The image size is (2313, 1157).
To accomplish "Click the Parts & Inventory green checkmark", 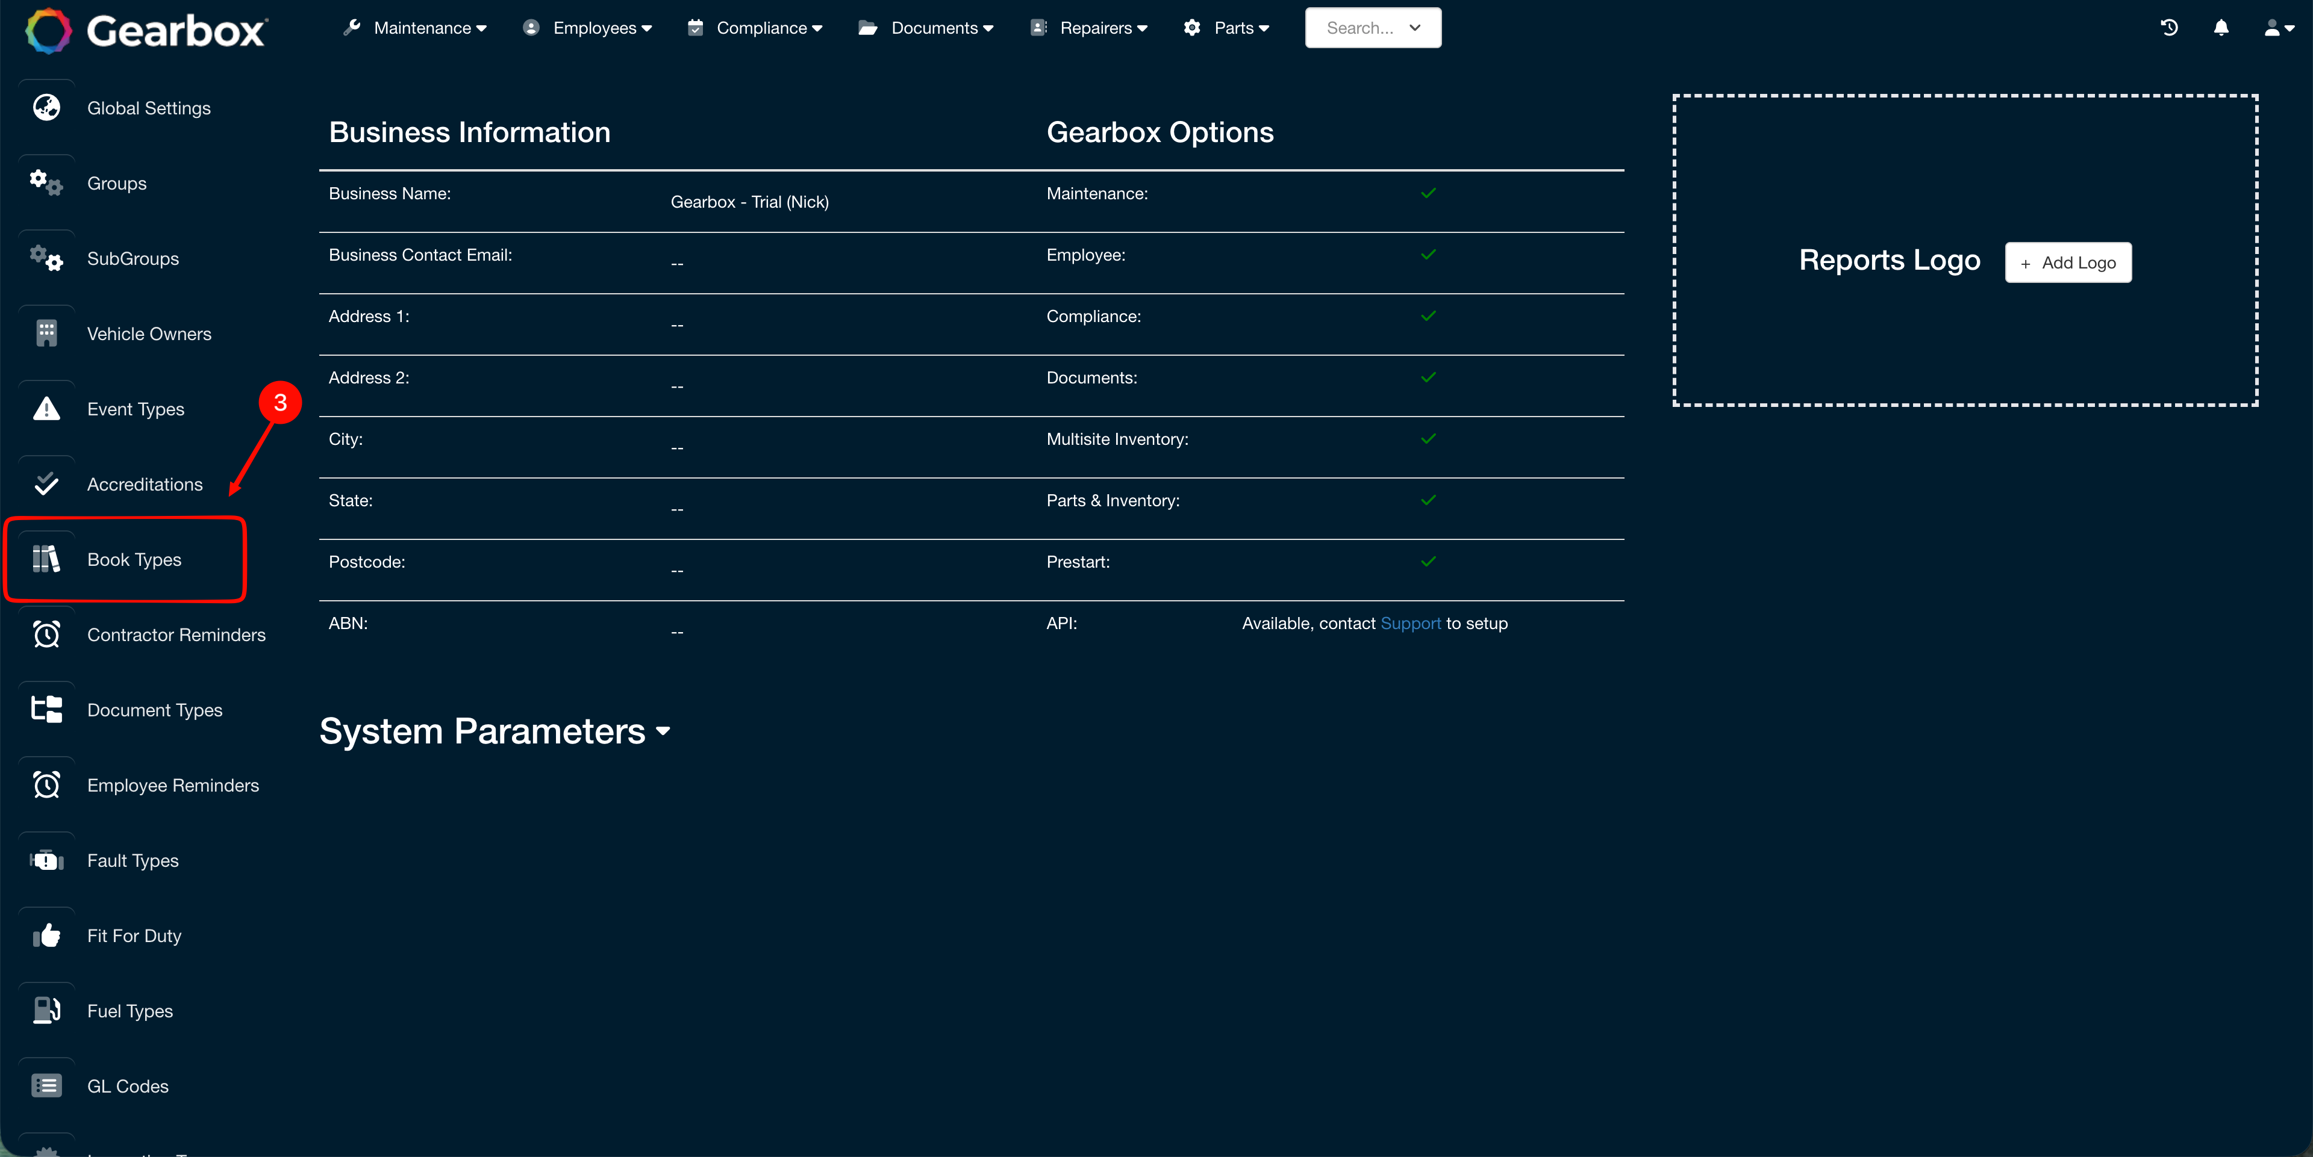I will (x=1429, y=500).
